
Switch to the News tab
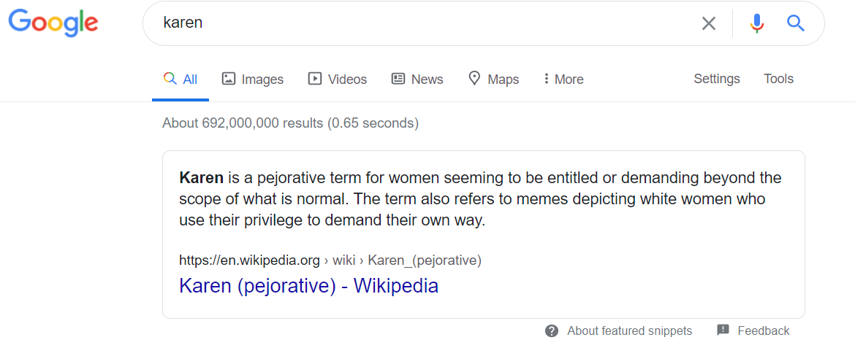pyautogui.click(x=418, y=80)
